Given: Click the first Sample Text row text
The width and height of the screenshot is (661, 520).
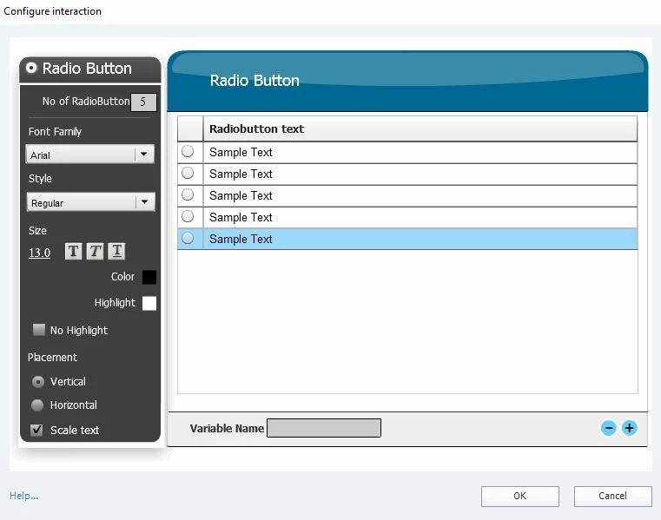Looking at the screenshot, I should coord(241,152).
